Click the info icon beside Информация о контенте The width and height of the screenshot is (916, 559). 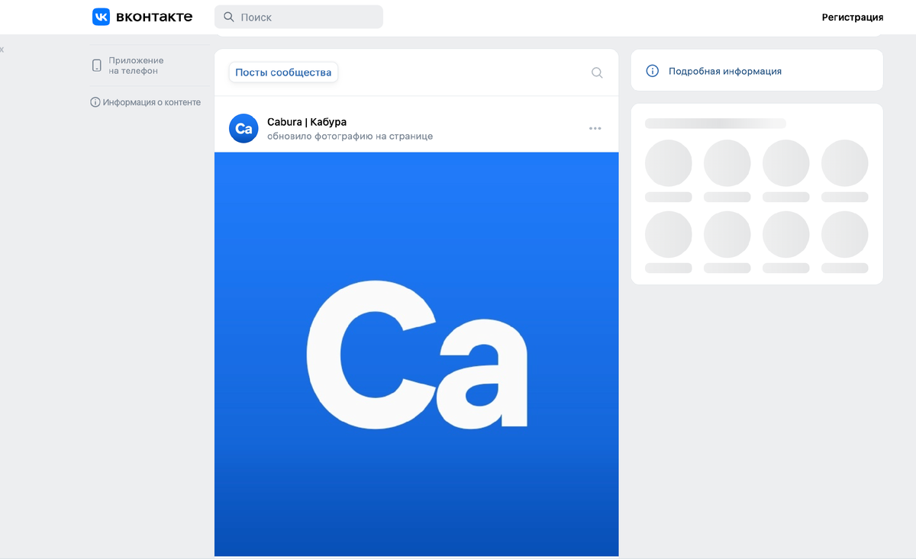pos(95,102)
